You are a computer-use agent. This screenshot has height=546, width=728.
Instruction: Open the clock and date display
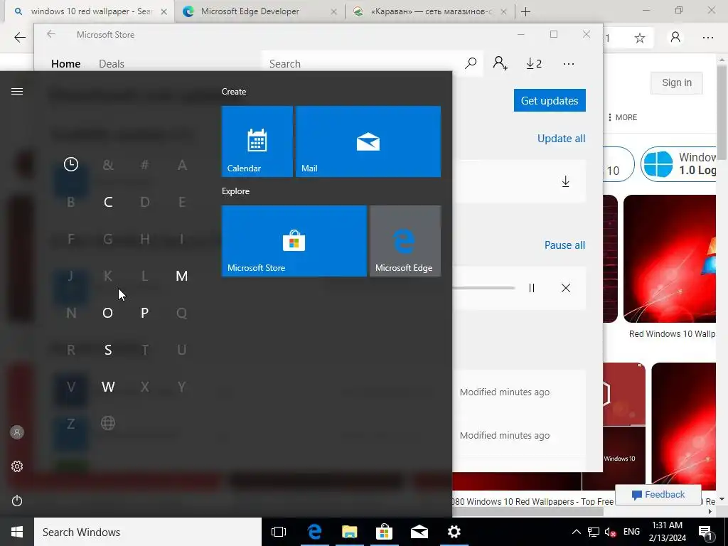pyautogui.click(x=667, y=532)
